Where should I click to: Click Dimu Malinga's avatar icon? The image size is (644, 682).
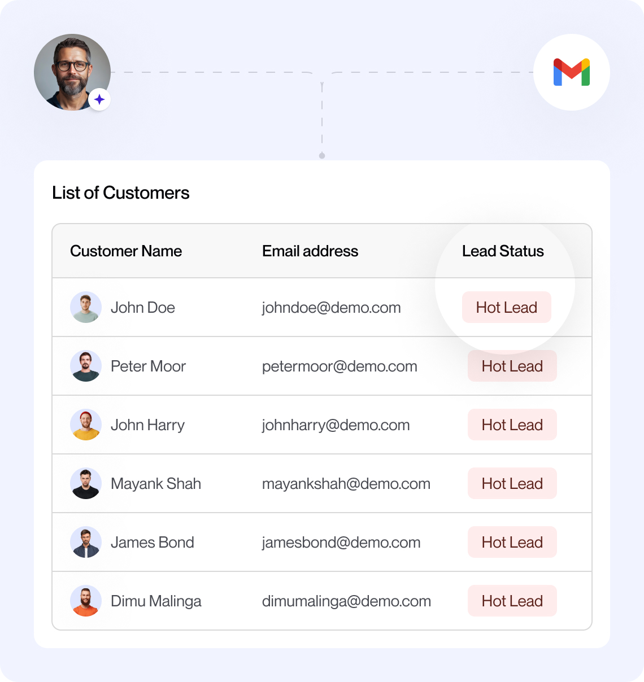tap(86, 601)
